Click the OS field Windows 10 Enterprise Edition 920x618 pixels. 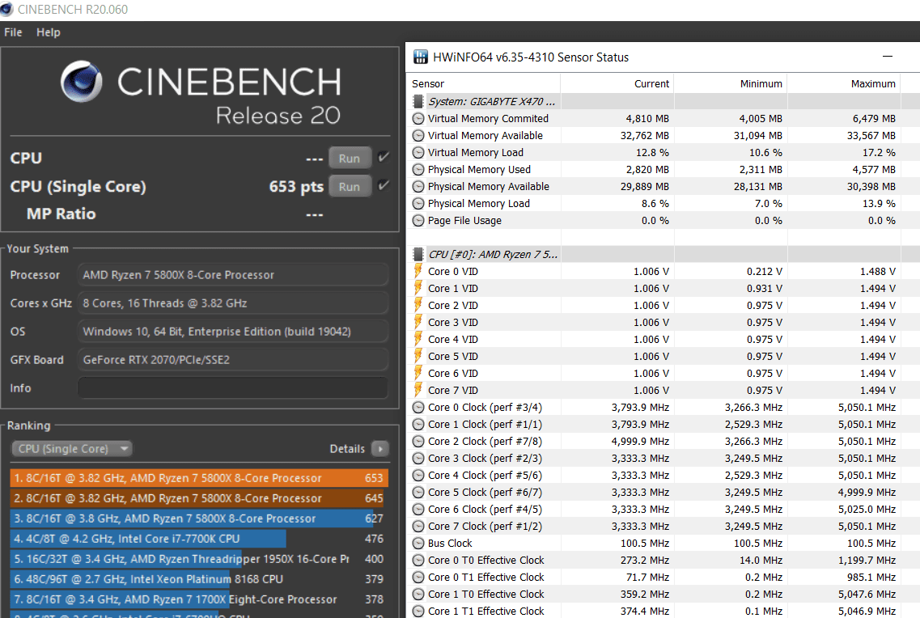coord(232,332)
